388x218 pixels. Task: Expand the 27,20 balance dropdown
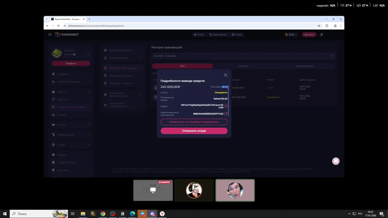[291, 35]
